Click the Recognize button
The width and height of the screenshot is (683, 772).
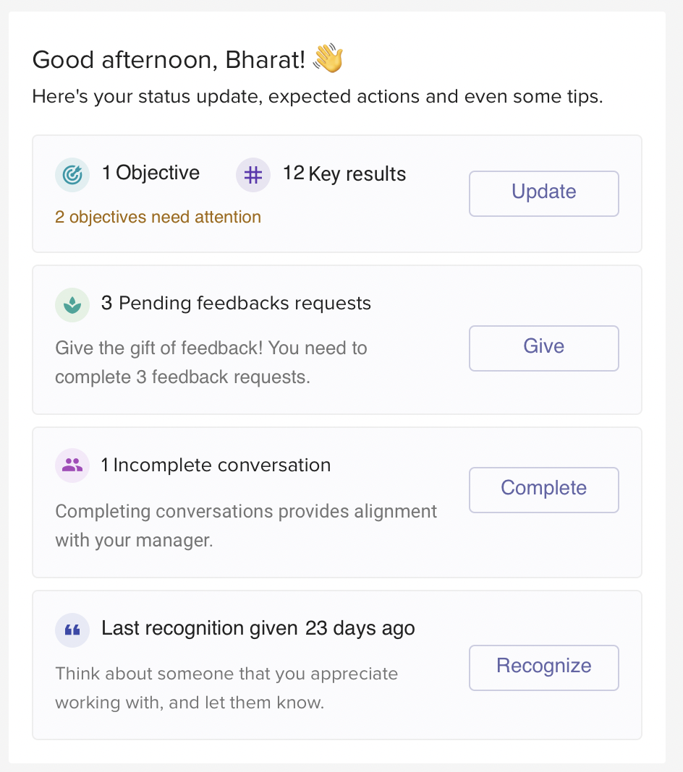(544, 668)
